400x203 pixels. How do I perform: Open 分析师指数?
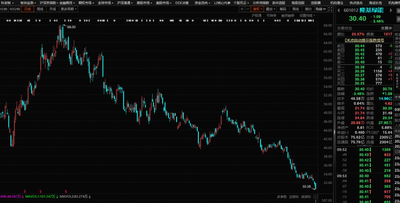[x=261, y=3]
